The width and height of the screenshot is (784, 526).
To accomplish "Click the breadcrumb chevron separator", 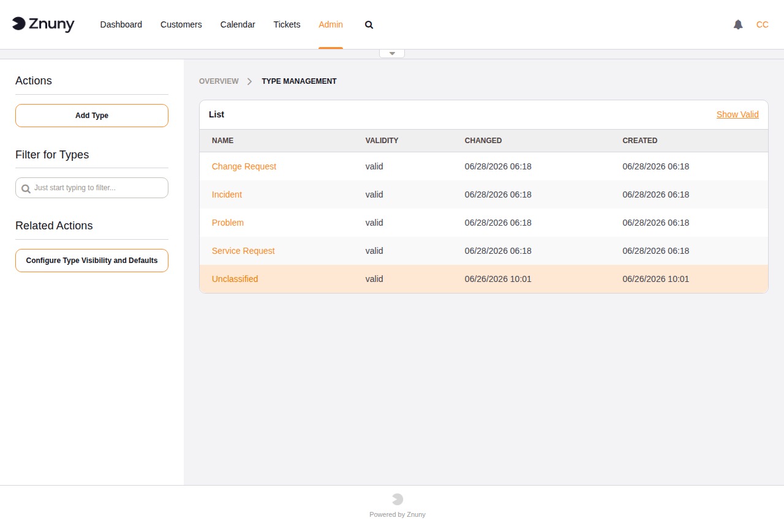I will [250, 81].
